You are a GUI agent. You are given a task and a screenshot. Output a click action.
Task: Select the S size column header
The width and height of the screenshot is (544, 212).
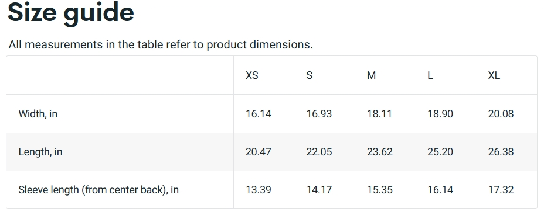click(x=309, y=75)
